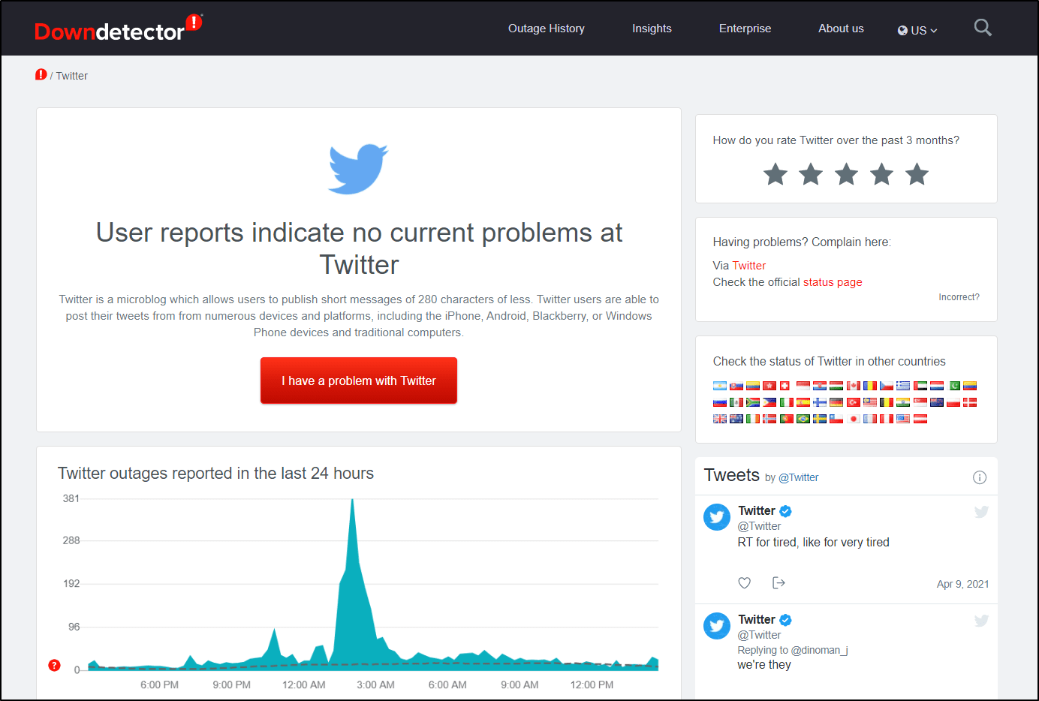The height and width of the screenshot is (701, 1039).
Task: Click the Downdetector logo
Action: pyautogui.click(x=118, y=28)
